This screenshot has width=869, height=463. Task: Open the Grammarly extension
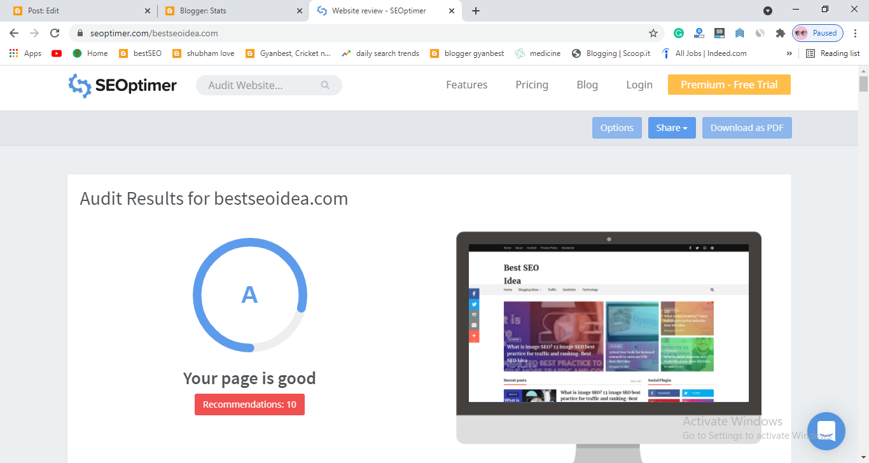679,33
